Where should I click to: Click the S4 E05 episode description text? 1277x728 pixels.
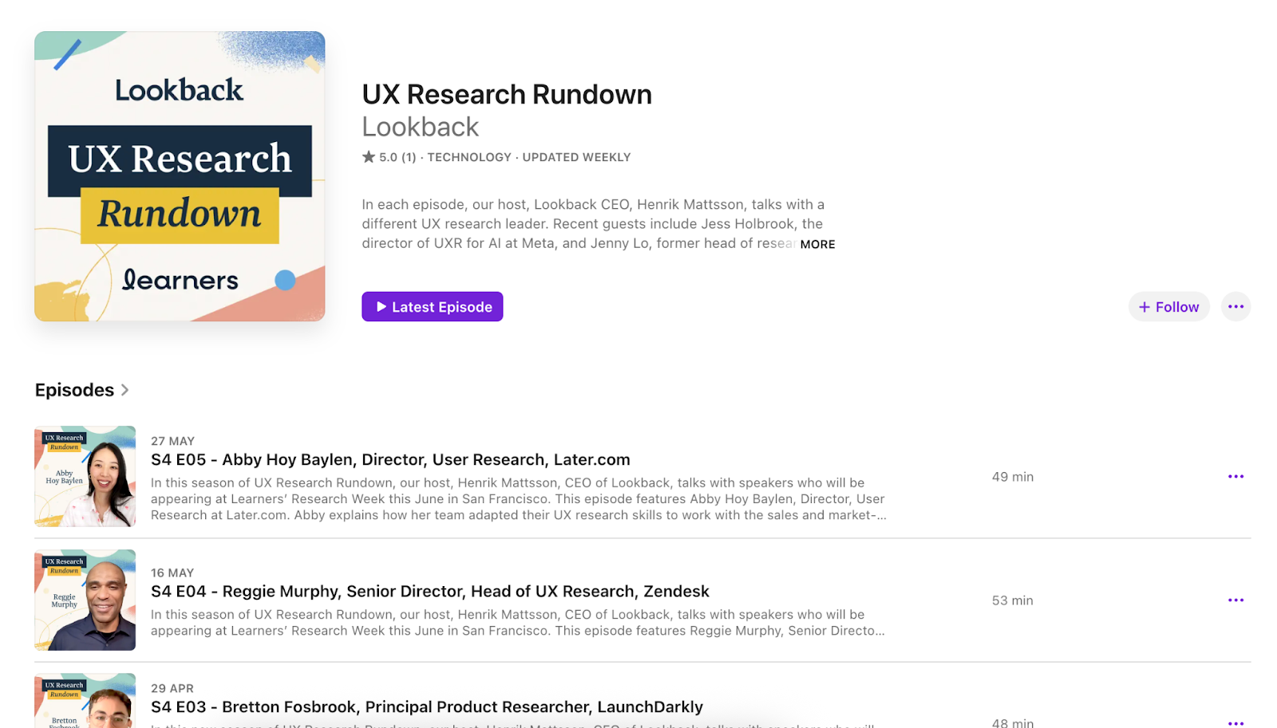coord(519,499)
